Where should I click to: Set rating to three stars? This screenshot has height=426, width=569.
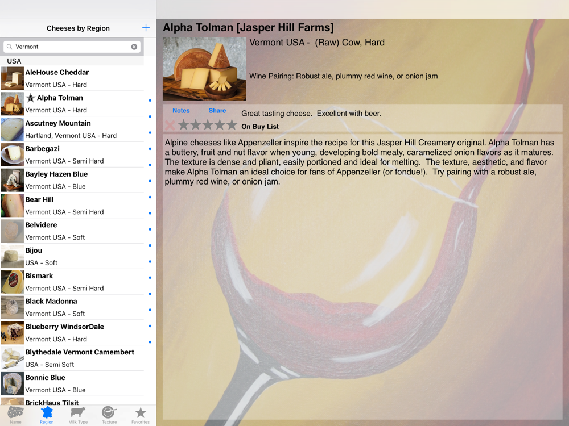click(208, 125)
